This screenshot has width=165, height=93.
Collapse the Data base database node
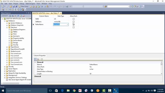pyautogui.click(x=7, y=27)
